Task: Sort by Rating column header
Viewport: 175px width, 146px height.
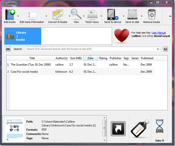Action: 103,58
